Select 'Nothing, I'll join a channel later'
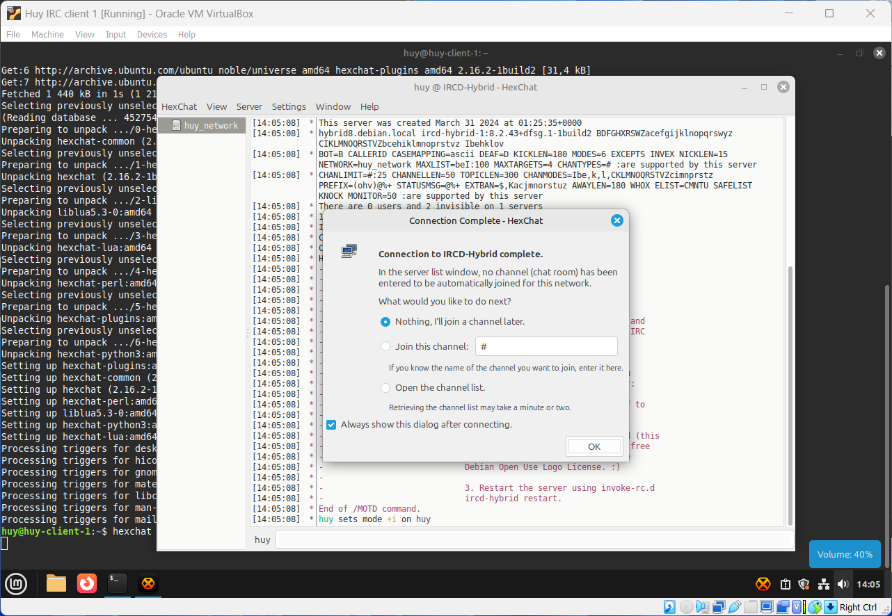Viewport: 892px width, 616px height. (x=385, y=322)
